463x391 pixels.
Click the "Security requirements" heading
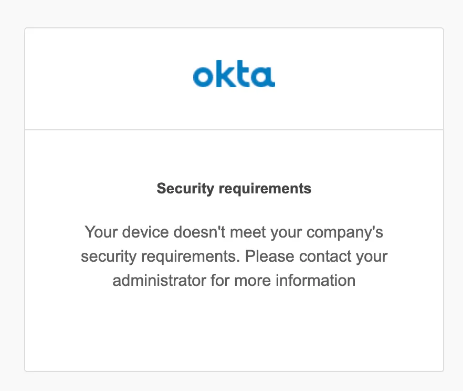click(234, 188)
